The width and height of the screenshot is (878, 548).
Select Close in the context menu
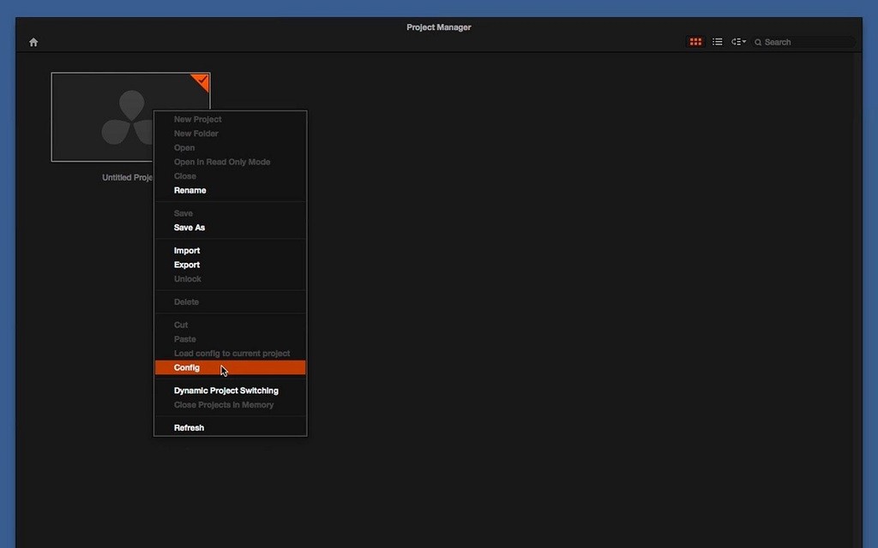click(230, 176)
